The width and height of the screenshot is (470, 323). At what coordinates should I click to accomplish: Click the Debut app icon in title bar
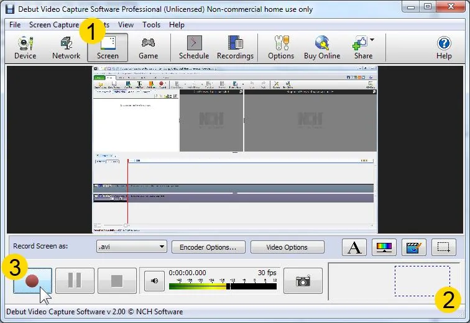(10, 9)
